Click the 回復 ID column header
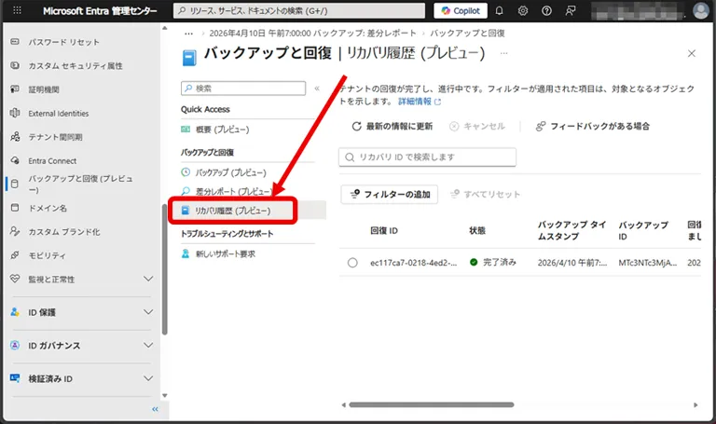This screenshot has width=716, height=424. tap(384, 230)
